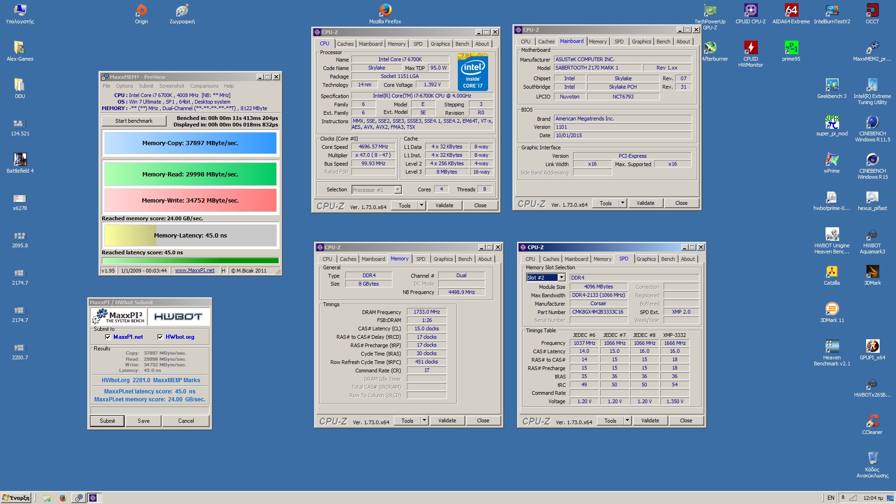This screenshot has width=896, height=504.
Task: Open File menu in MaxxMEM²
Action: [106, 86]
